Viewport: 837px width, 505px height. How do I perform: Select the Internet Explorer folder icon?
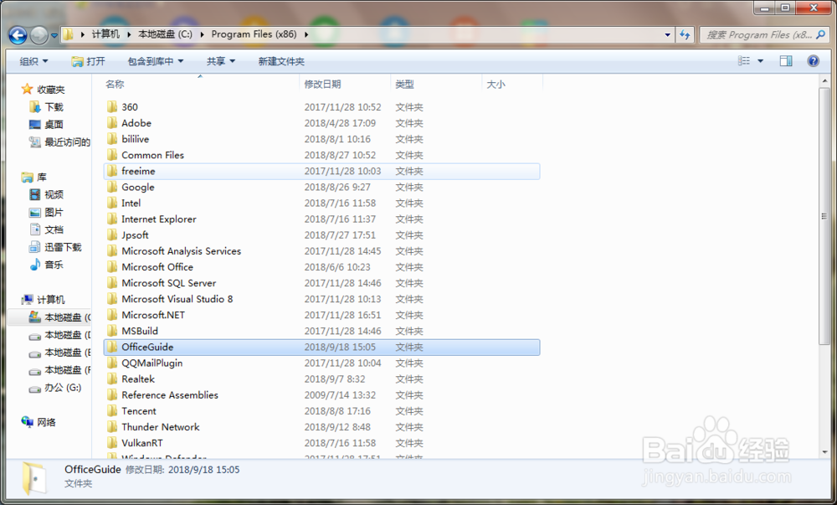click(x=112, y=219)
